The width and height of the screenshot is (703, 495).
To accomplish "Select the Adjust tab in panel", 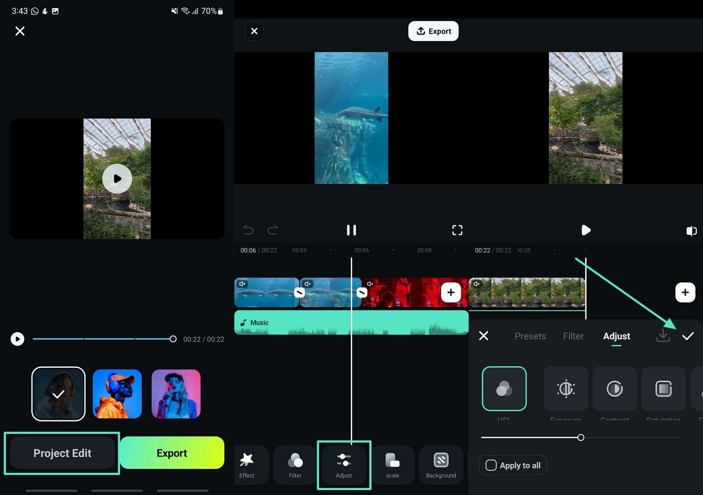I will pos(616,336).
